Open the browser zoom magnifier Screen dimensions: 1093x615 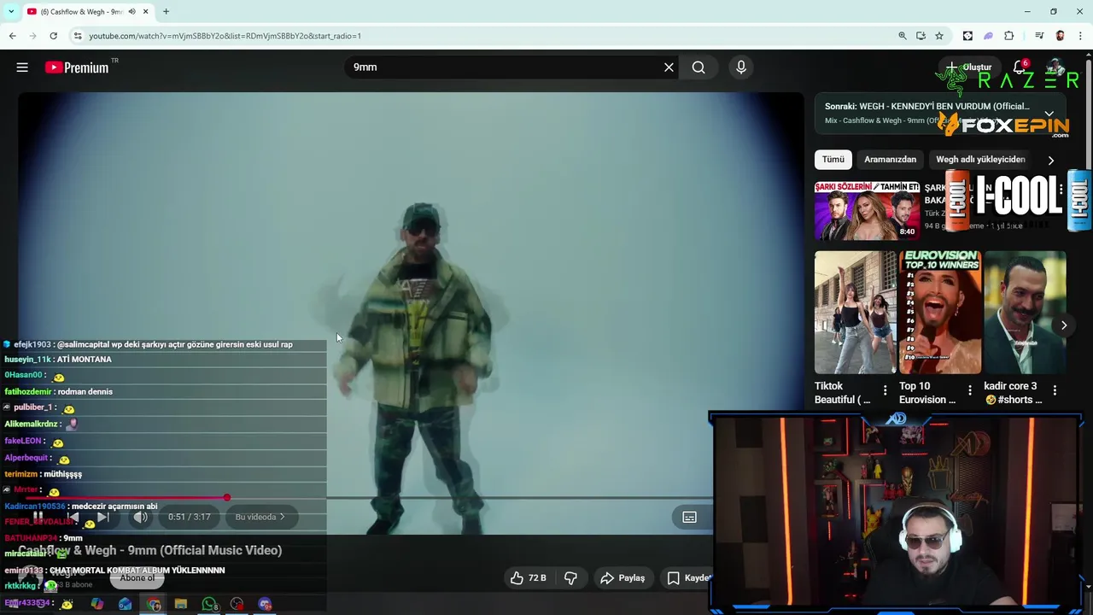[903, 36]
